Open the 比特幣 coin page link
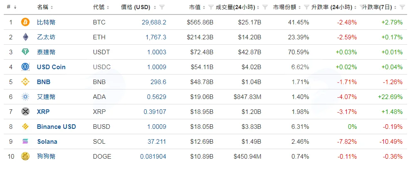The height and width of the screenshot is (169, 410). [46, 22]
